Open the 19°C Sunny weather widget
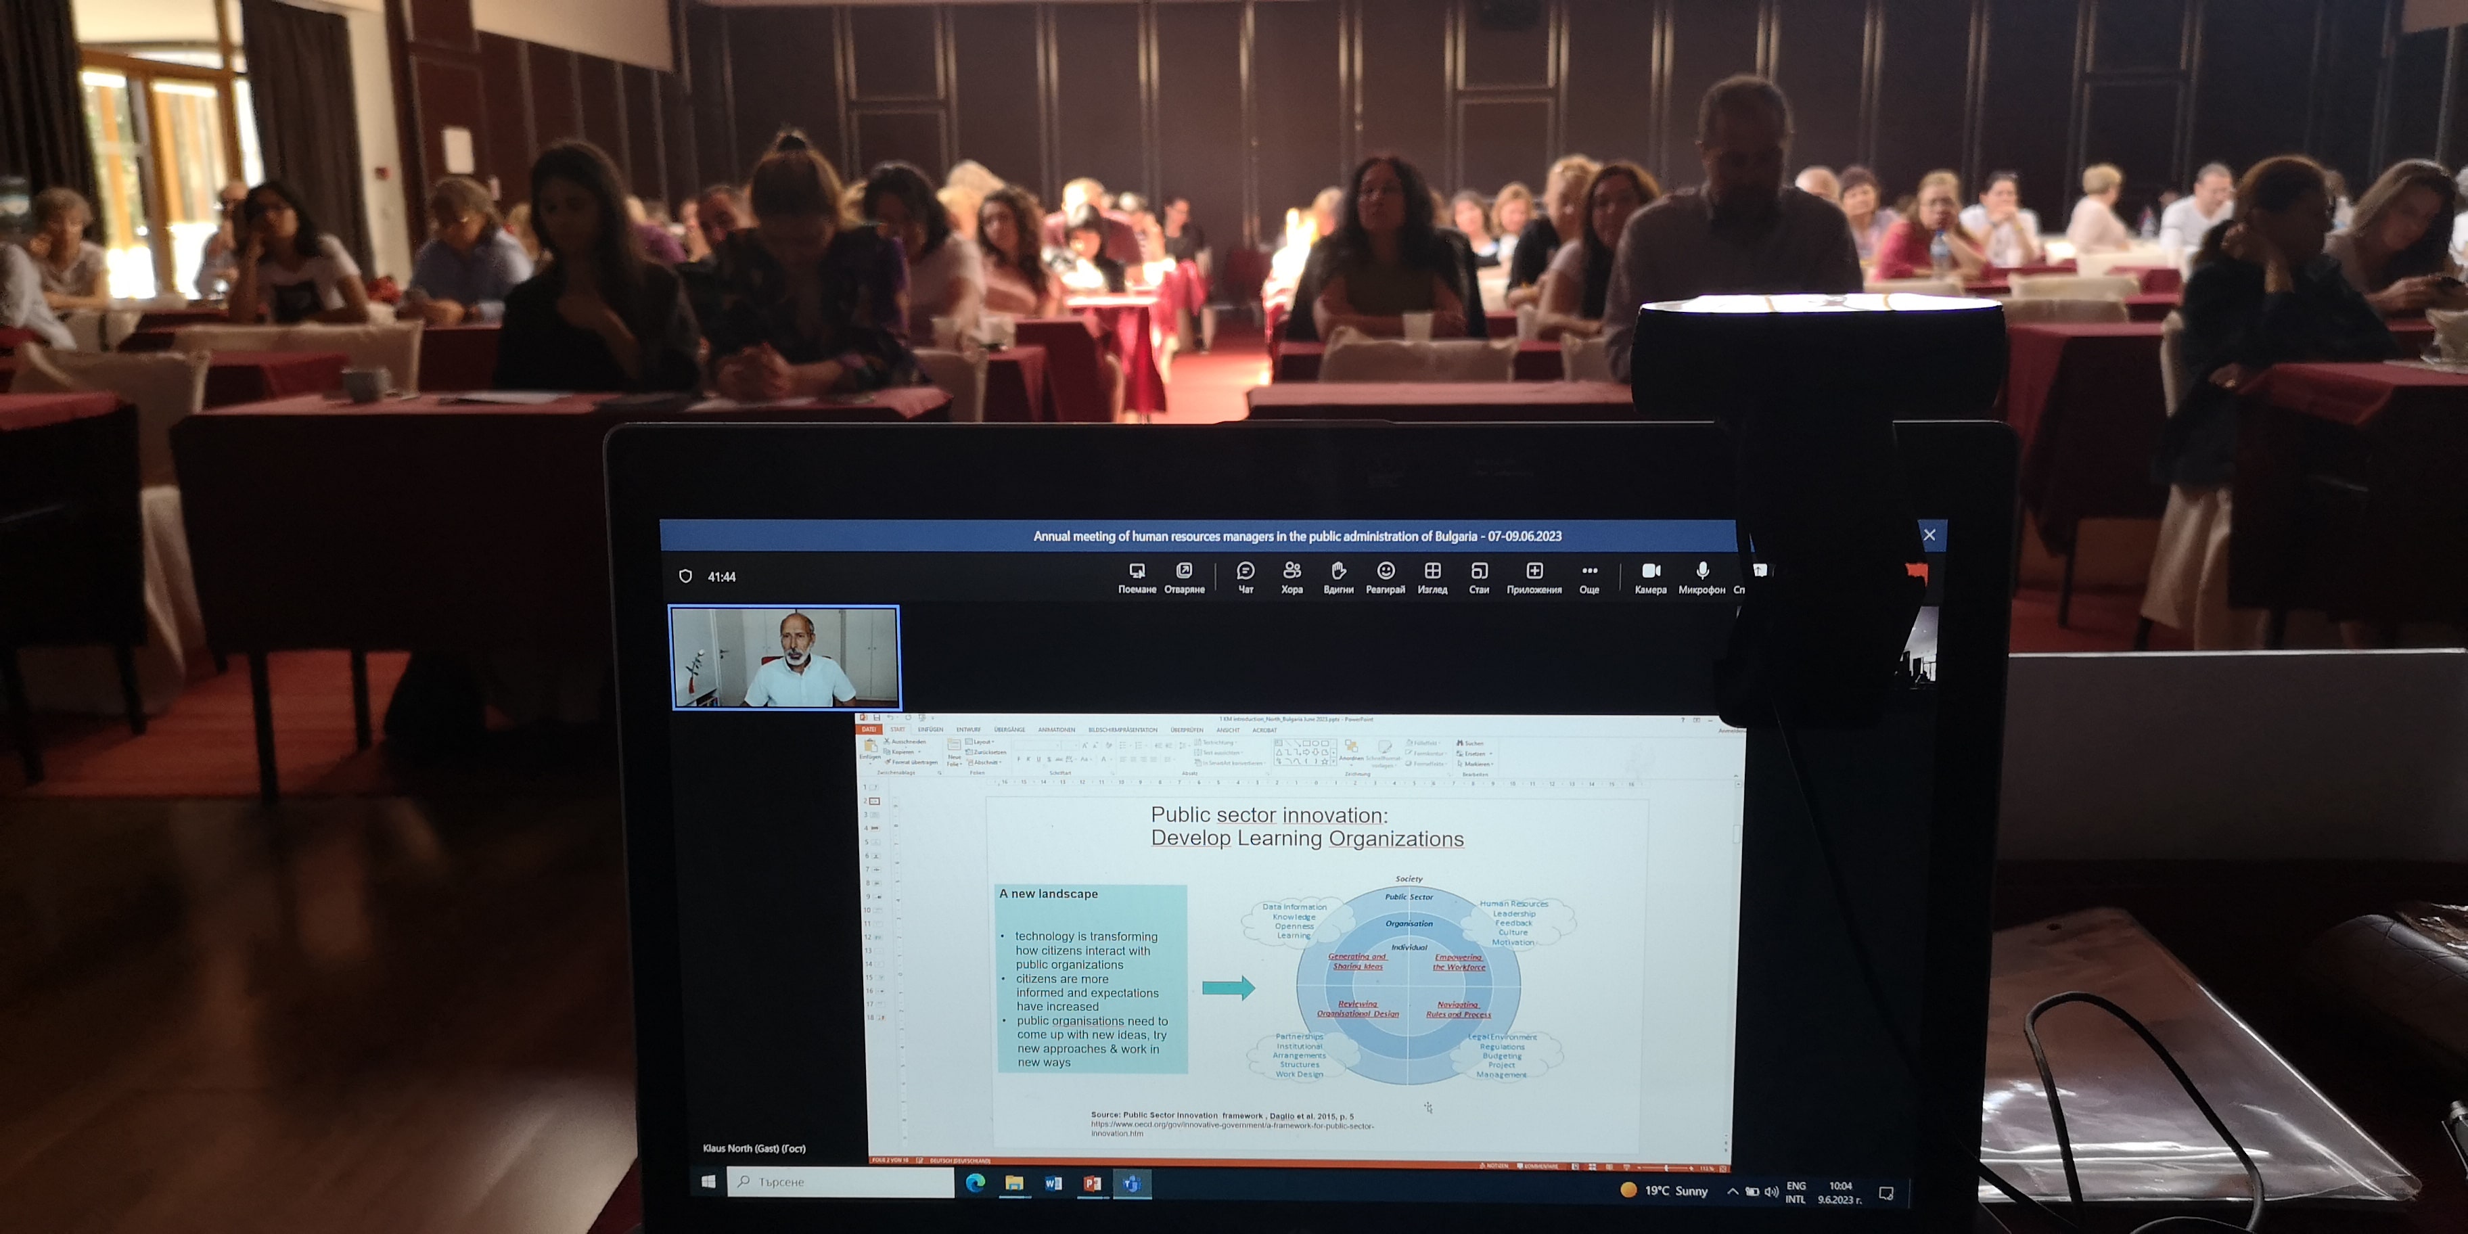Screen dimensions: 2468x1234 1664,1190
